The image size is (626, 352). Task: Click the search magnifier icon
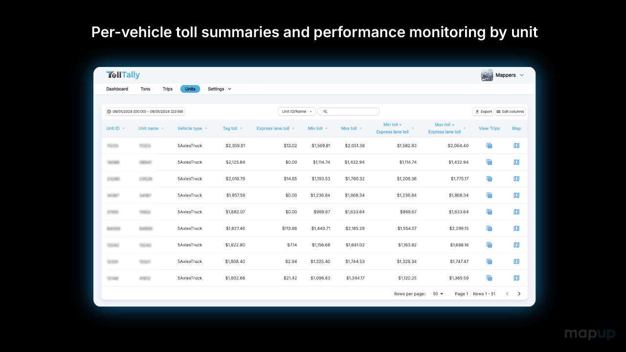tap(325, 111)
